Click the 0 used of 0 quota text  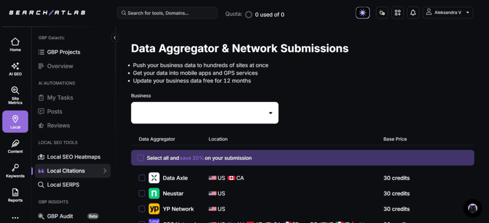pyautogui.click(x=269, y=15)
